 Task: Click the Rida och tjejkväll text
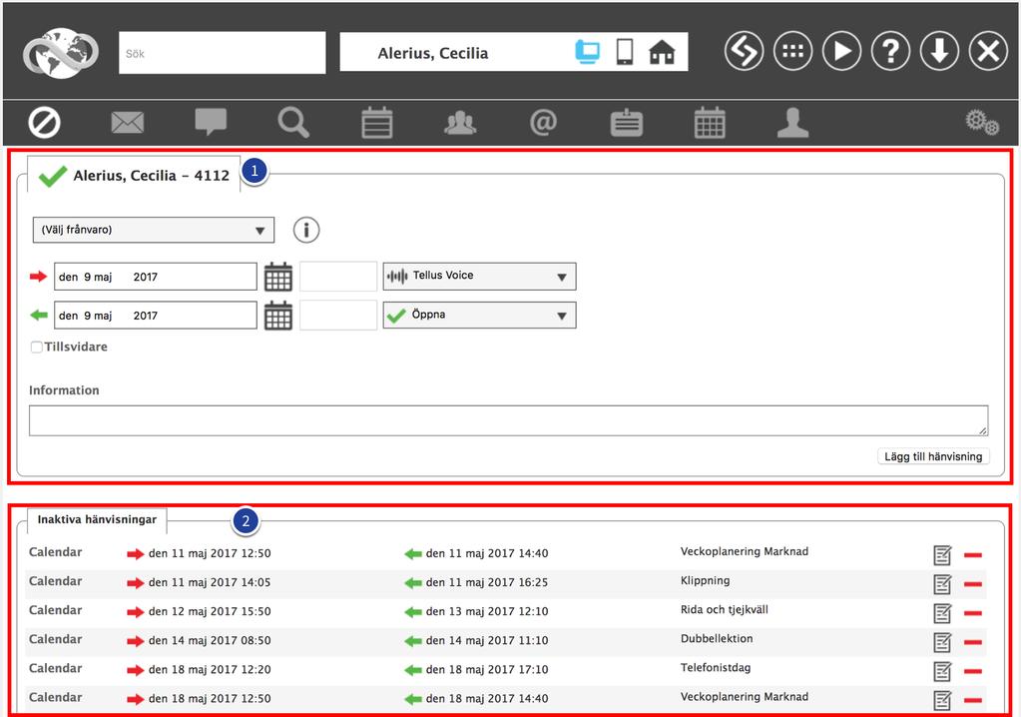724,609
